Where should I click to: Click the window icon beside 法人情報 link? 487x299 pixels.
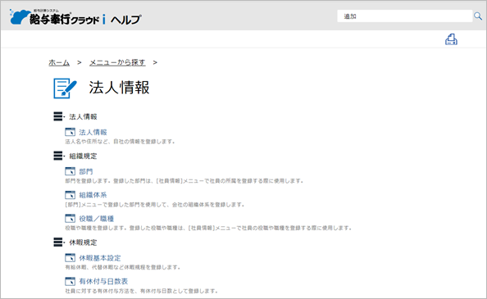tap(71, 132)
